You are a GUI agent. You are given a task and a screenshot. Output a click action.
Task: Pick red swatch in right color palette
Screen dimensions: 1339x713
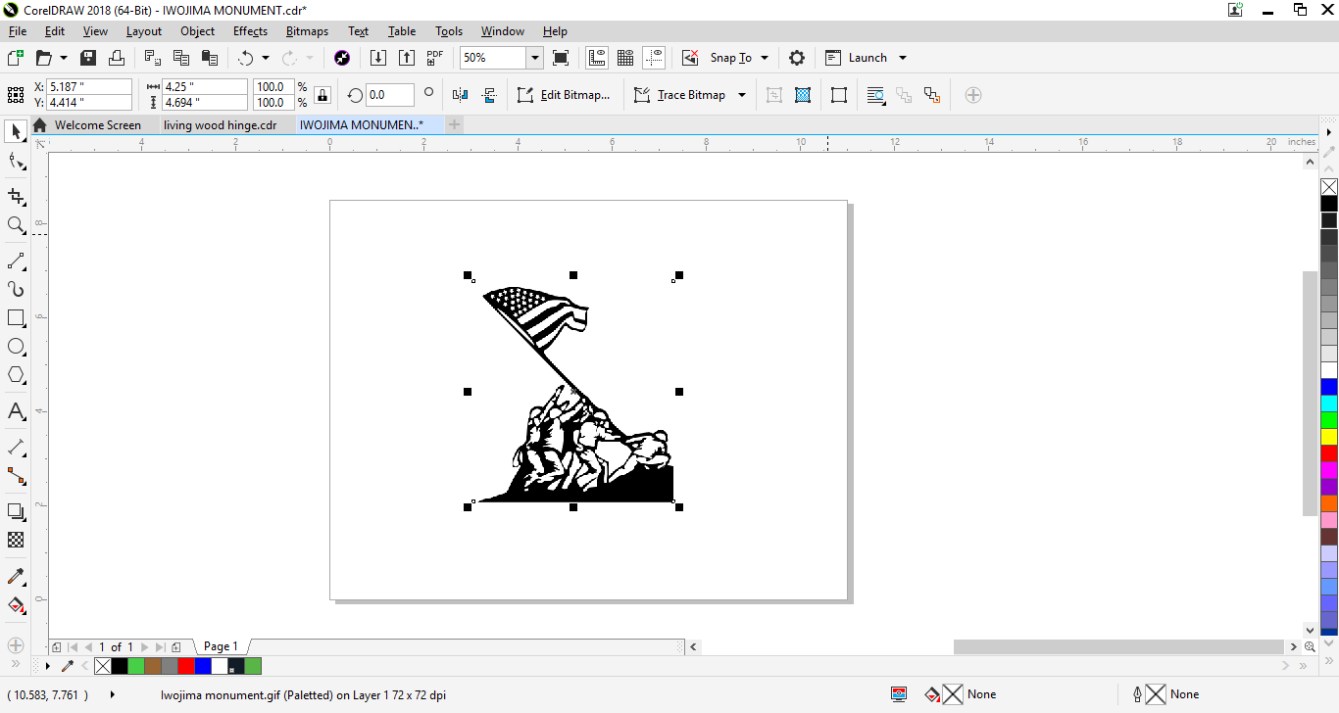coord(1329,453)
